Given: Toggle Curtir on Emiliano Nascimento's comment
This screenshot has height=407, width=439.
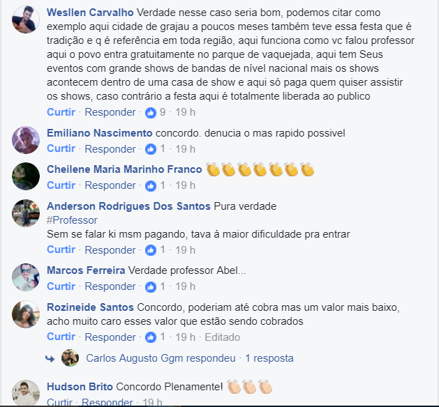Looking at the screenshot, I should click(61, 148).
